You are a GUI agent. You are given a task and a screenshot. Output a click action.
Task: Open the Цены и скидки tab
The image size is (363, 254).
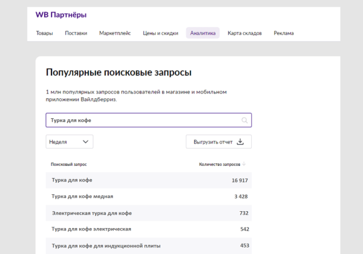160,33
